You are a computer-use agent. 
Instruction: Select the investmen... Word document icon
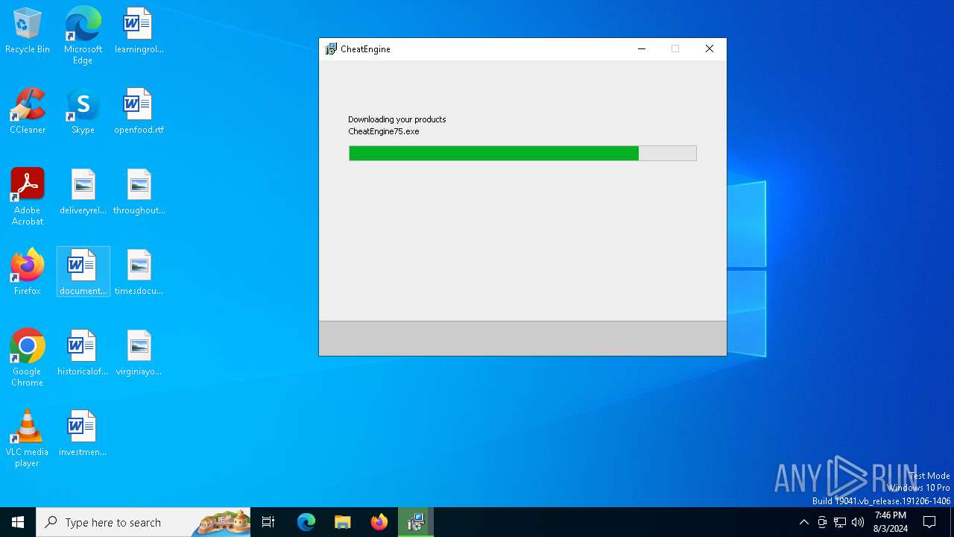(x=83, y=433)
